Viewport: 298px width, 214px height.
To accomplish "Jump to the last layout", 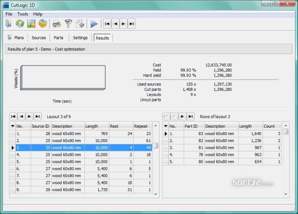I will tap(38, 116).
